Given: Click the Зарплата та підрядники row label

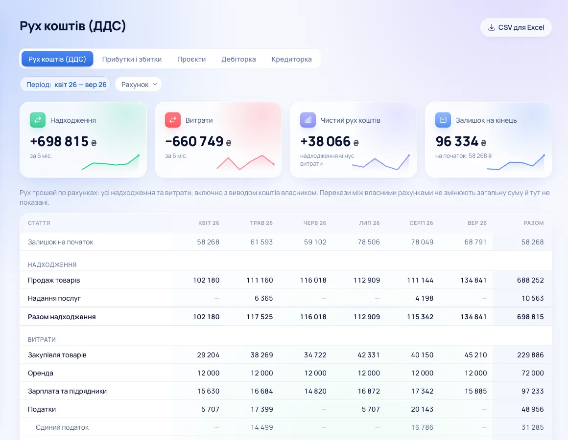Looking at the screenshot, I should [x=68, y=391].
